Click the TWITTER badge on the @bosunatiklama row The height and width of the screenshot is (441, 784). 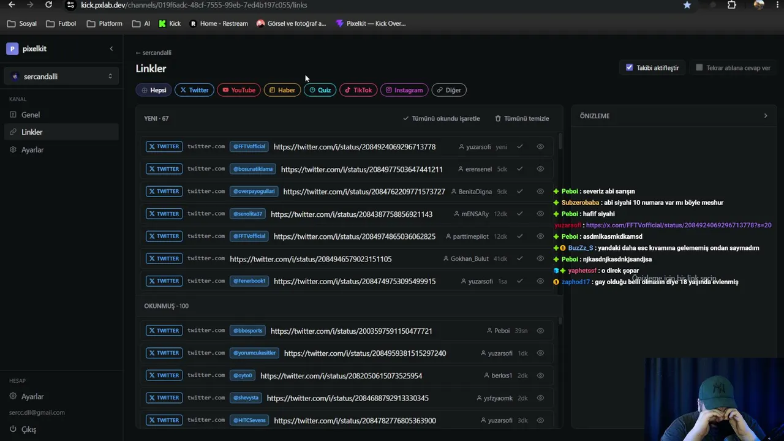pyautogui.click(x=164, y=169)
